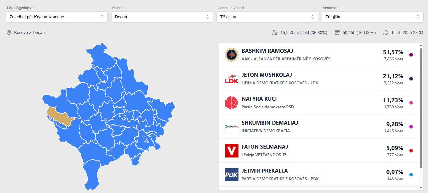Click the purple dot for Bashkim Ramosaj
The width and height of the screenshot is (428, 193).
pyautogui.click(x=411, y=55)
